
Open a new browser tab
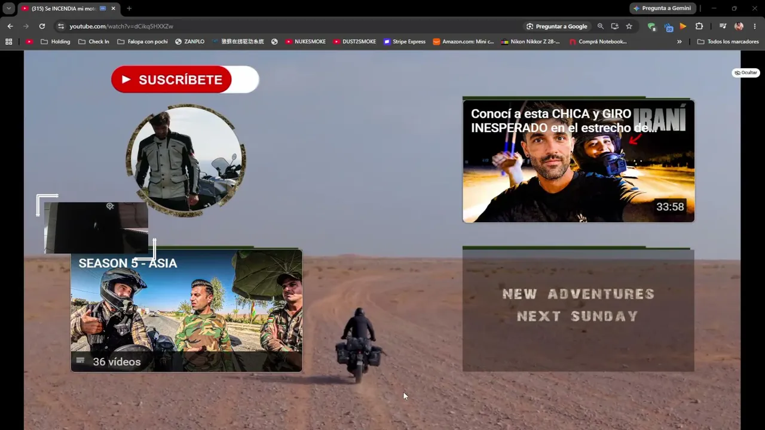point(129,8)
